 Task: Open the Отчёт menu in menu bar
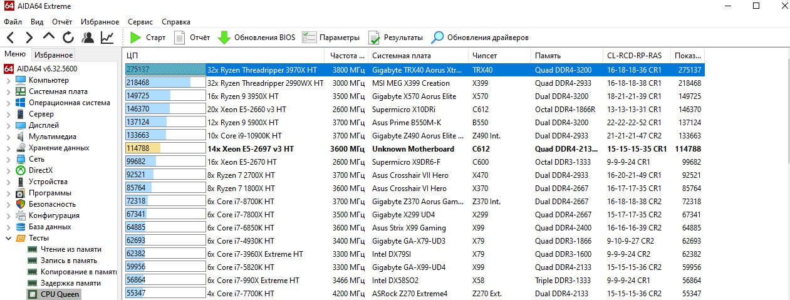click(x=62, y=21)
